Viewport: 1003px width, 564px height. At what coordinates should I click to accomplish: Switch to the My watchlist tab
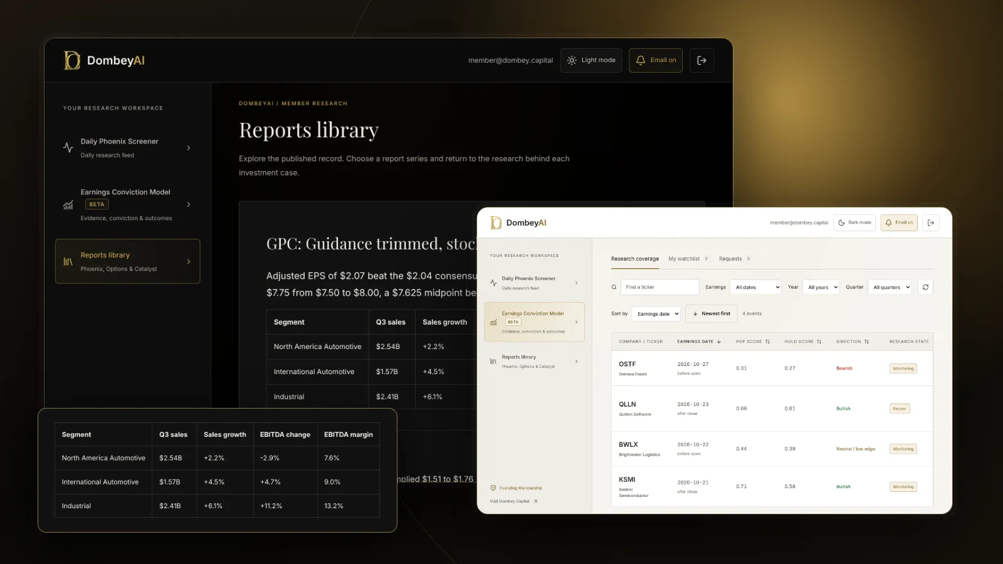[688, 259]
